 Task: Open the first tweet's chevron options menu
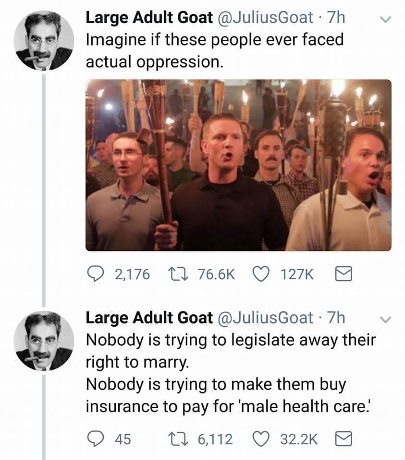[383, 19]
